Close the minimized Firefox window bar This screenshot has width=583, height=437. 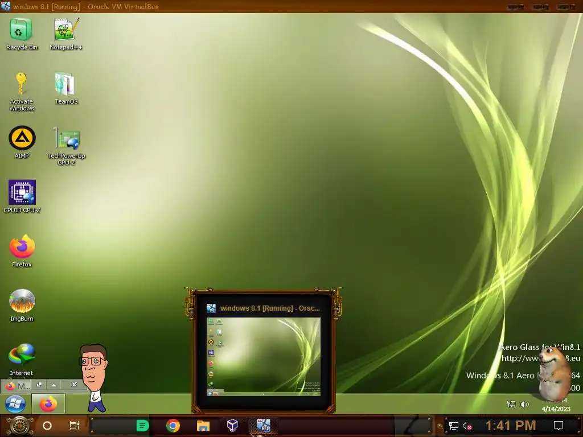coord(74,385)
